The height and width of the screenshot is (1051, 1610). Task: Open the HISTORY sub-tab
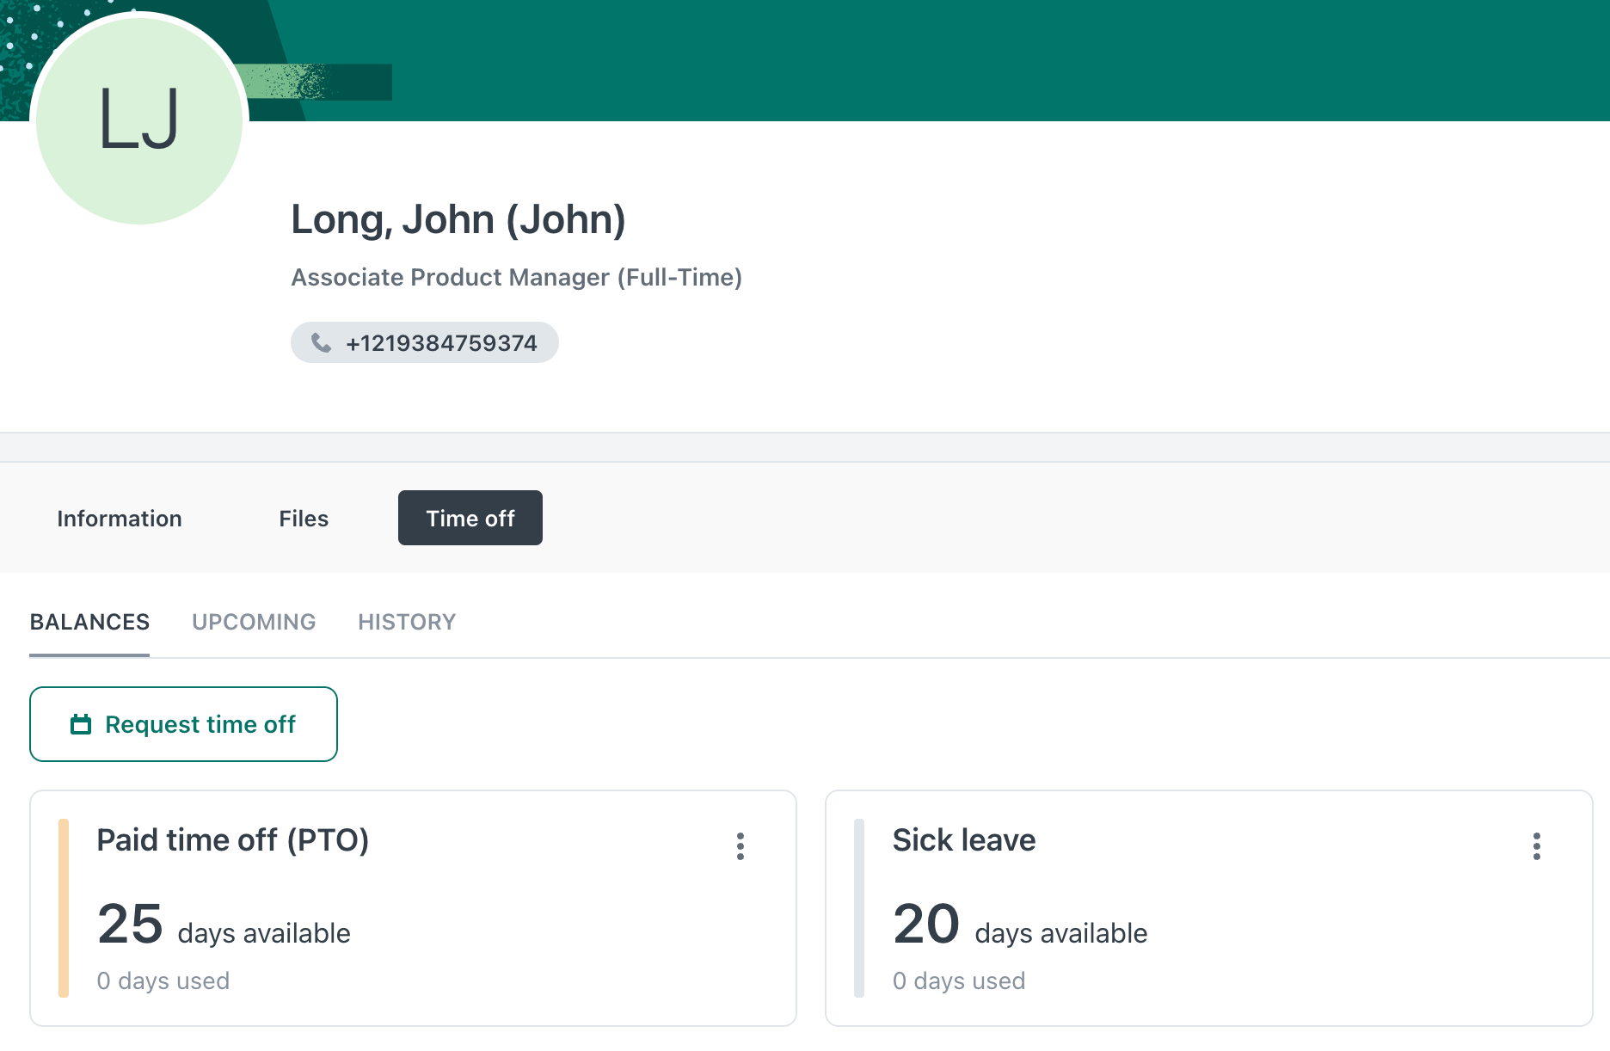[407, 622]
